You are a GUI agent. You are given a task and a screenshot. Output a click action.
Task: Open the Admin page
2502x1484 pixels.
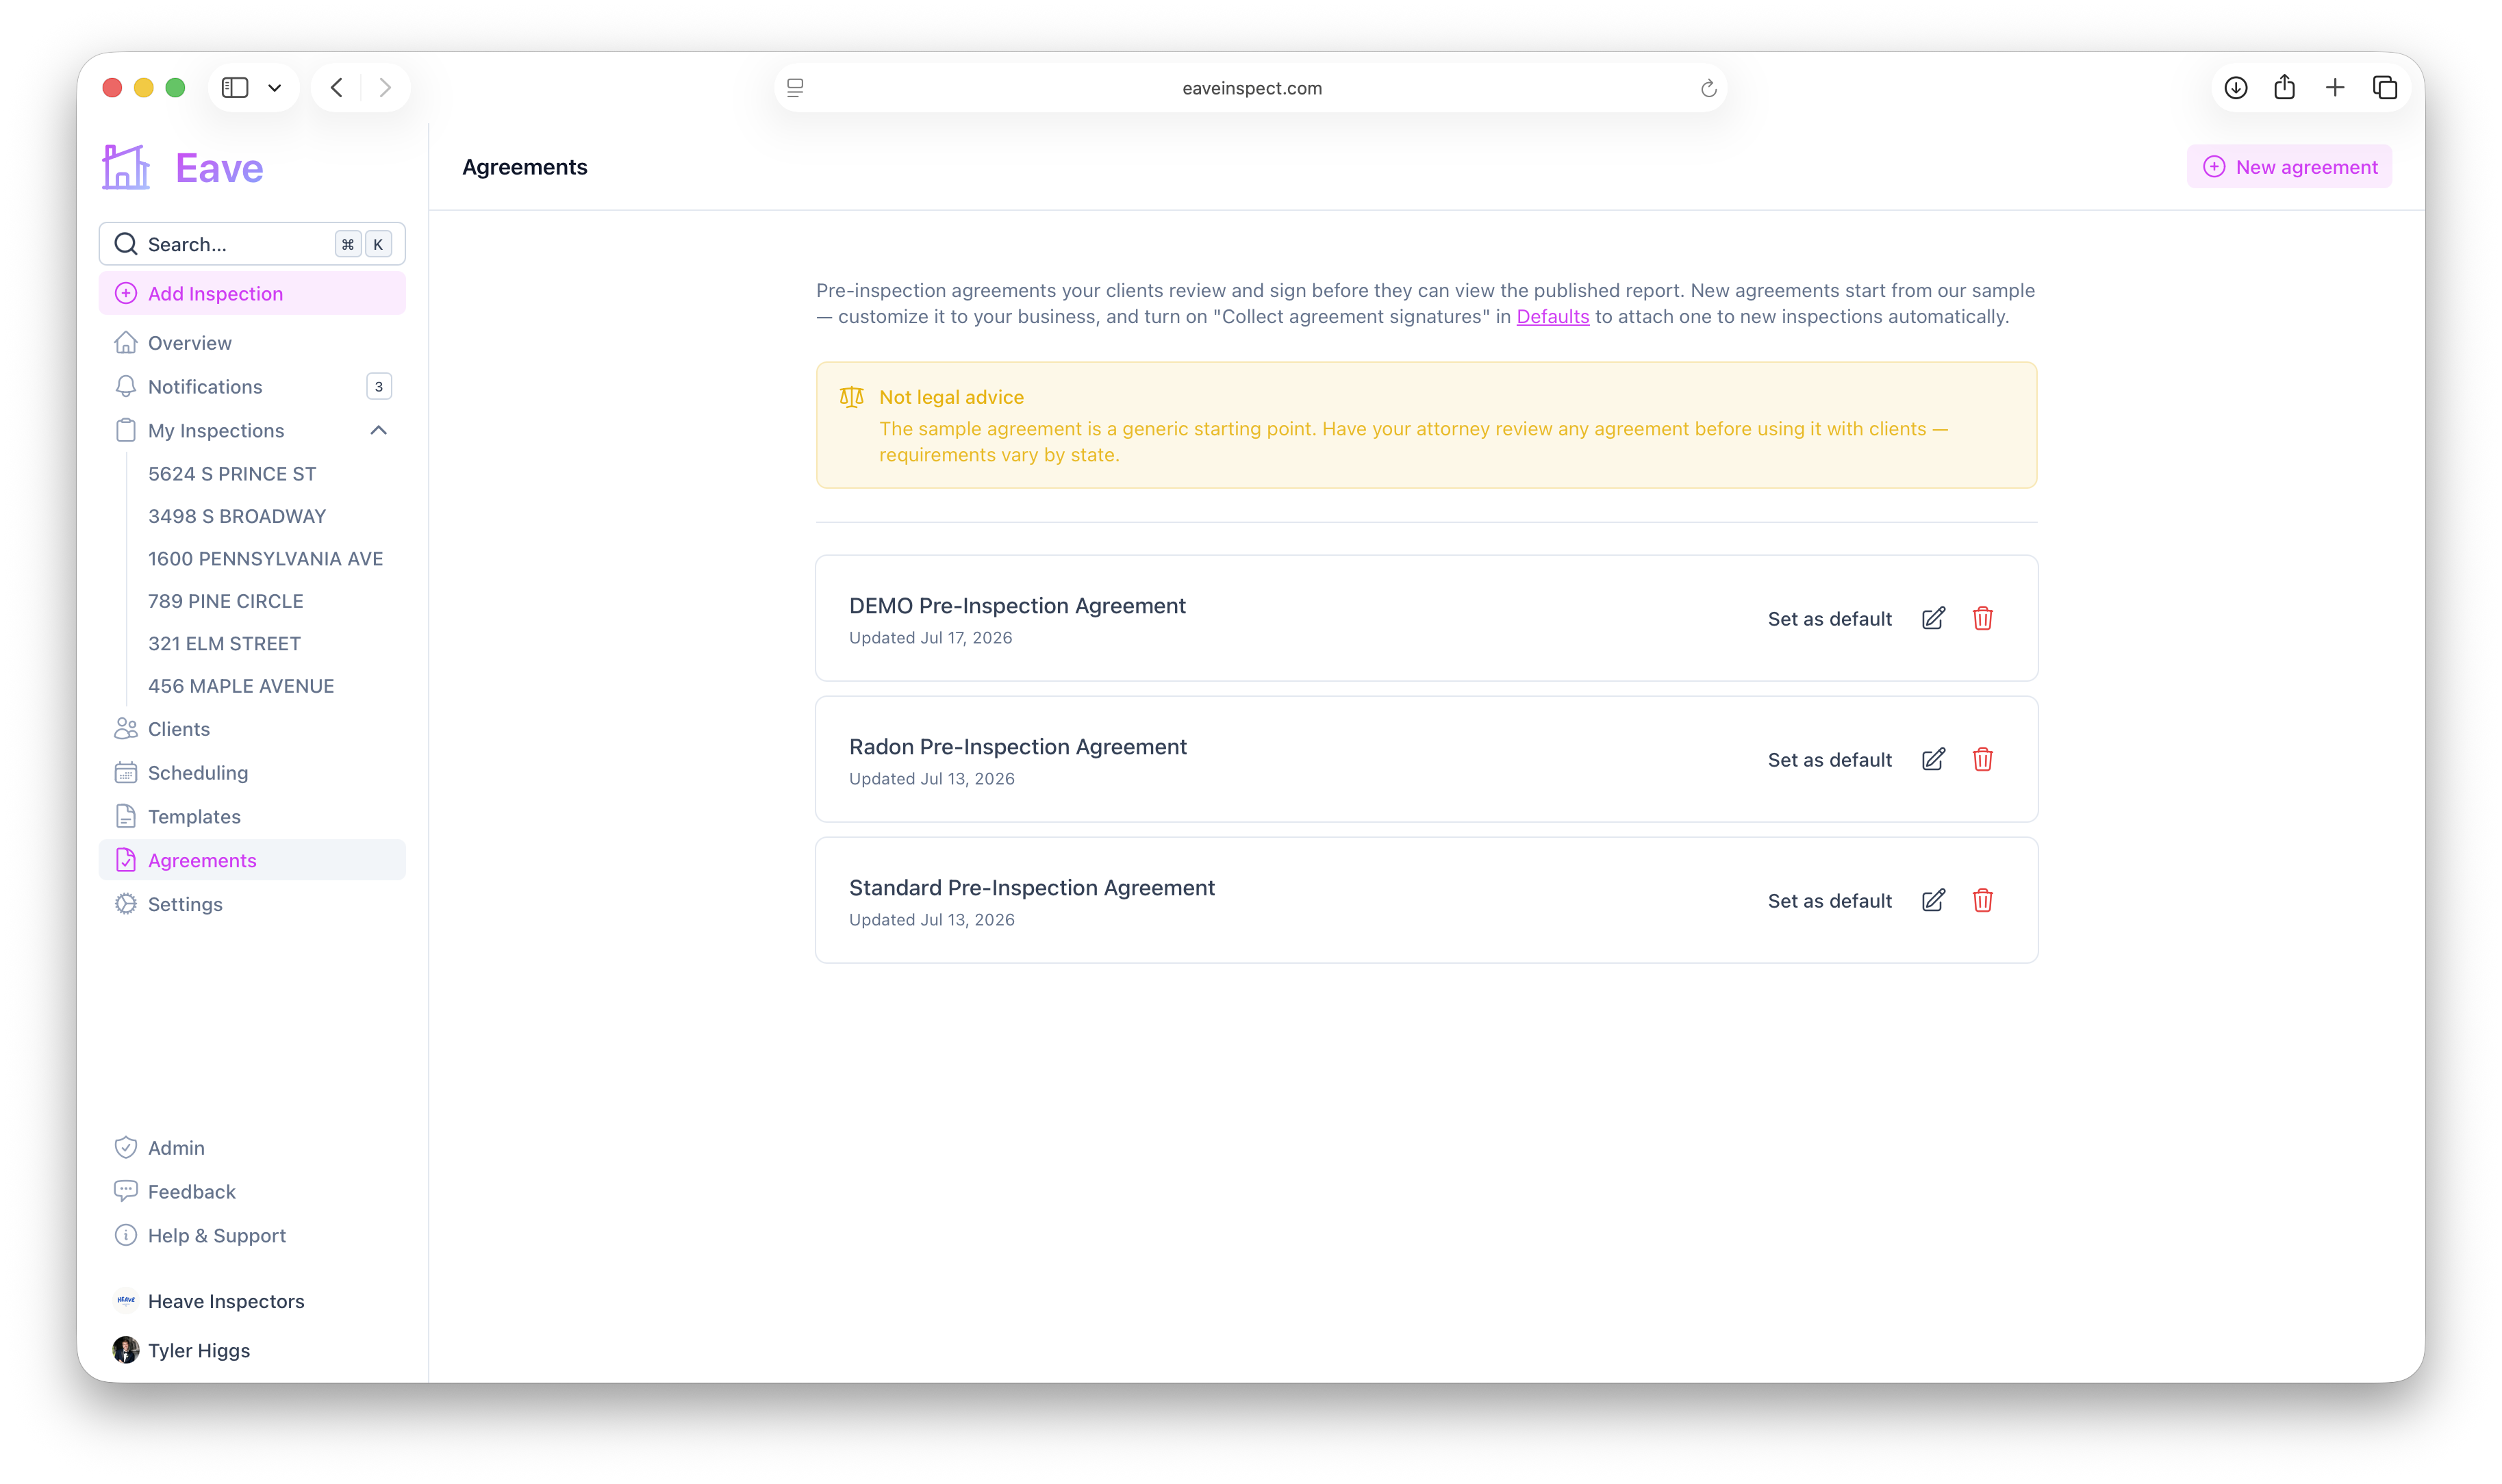tap(252, 1148)
